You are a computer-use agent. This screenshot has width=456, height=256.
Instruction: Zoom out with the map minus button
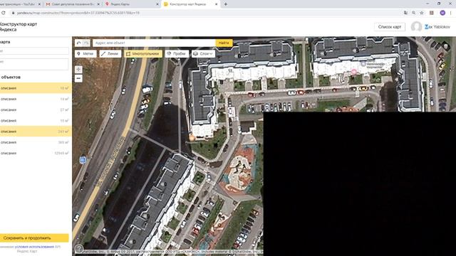click(78, 78)
